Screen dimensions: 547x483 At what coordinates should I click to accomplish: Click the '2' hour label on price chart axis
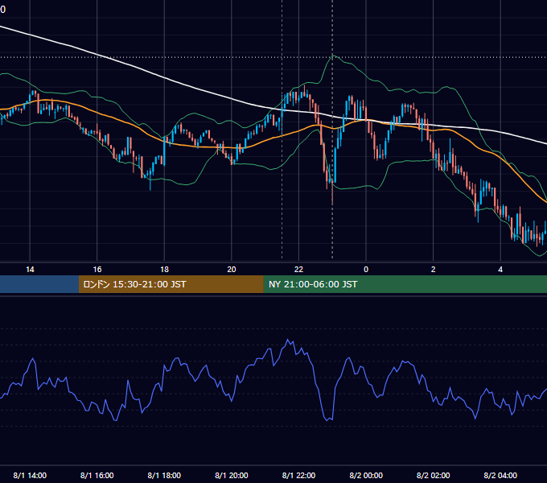pos(434,270)
